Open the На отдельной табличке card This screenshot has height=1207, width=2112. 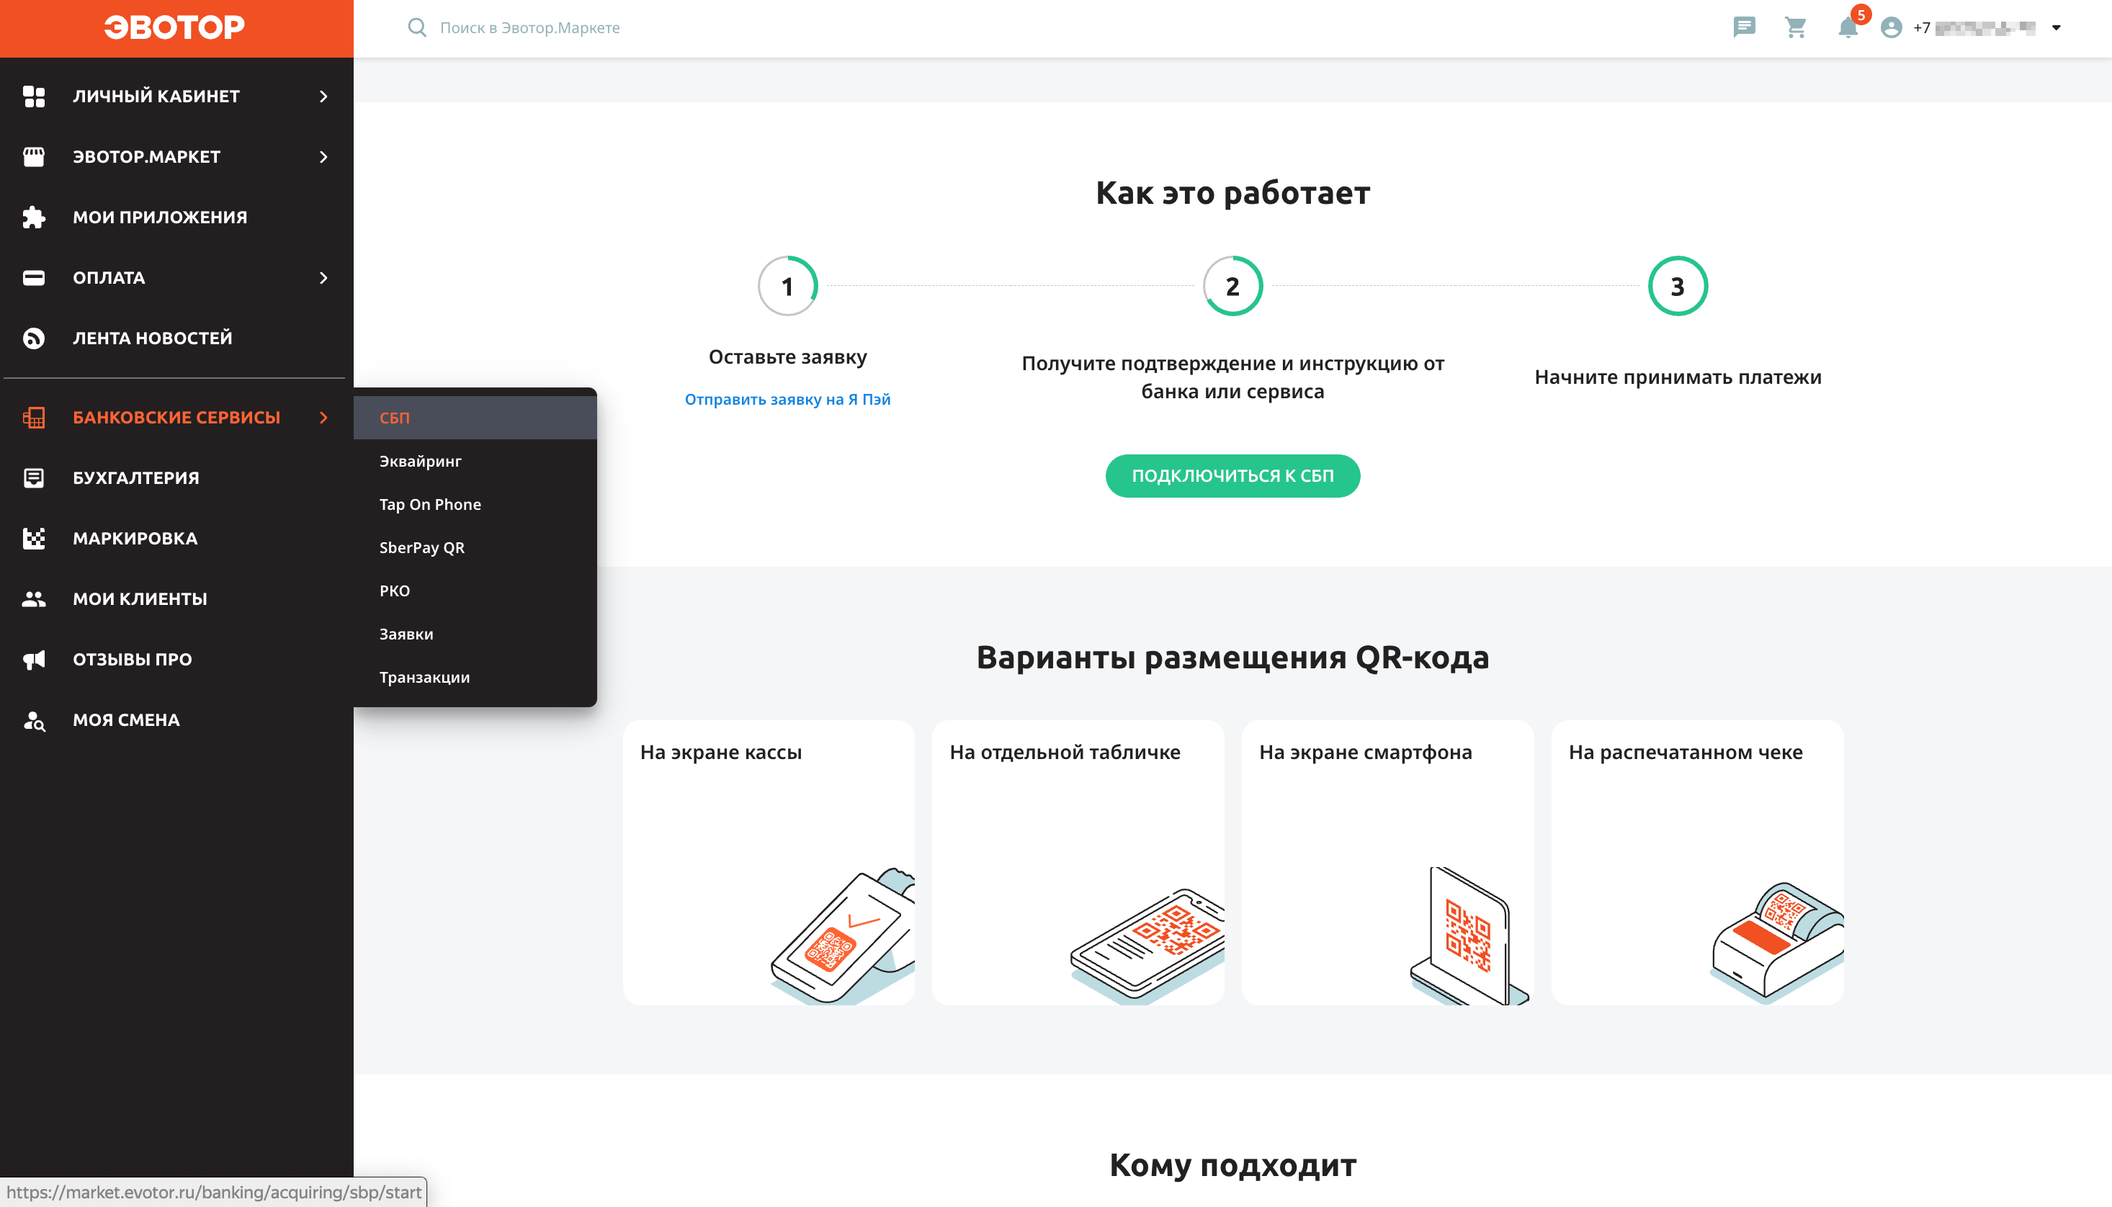click(1078, 863)
